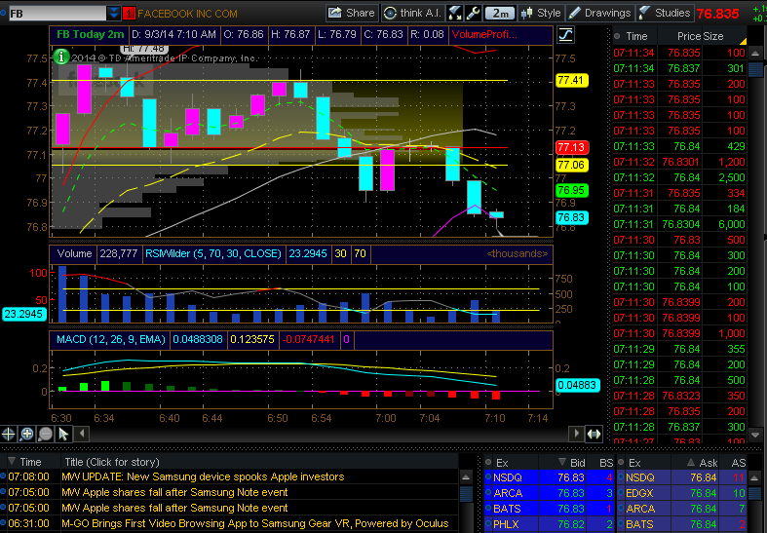Click the 76.835 last price display
This screenshot has width=767, height=533.
pos(717,14)
